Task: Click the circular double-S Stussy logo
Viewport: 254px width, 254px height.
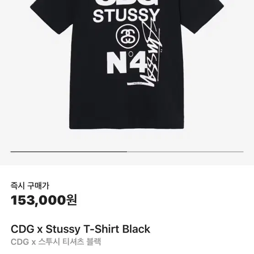Action: (128, 36)
